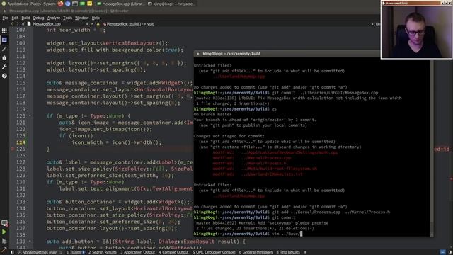Open Debug mode bug icon
The width and height of the screenshot is (453, 255).
pyautogui.click(x=4, y=58)
